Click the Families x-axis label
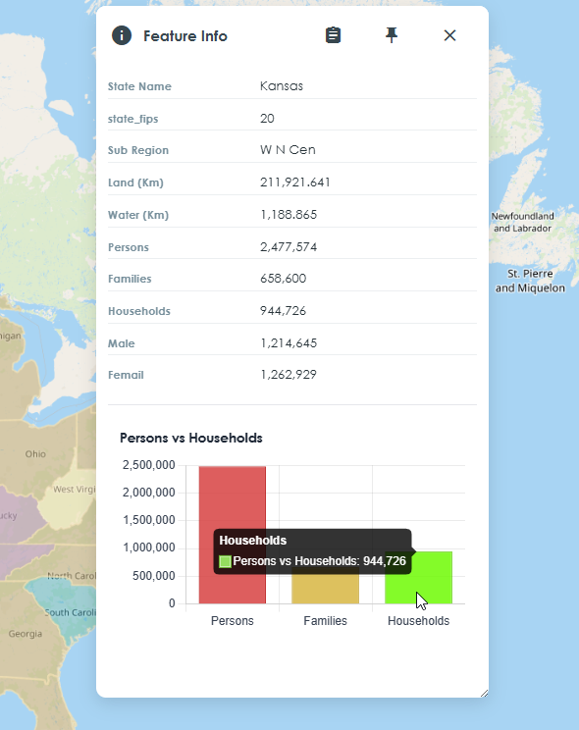 point(325,621)
